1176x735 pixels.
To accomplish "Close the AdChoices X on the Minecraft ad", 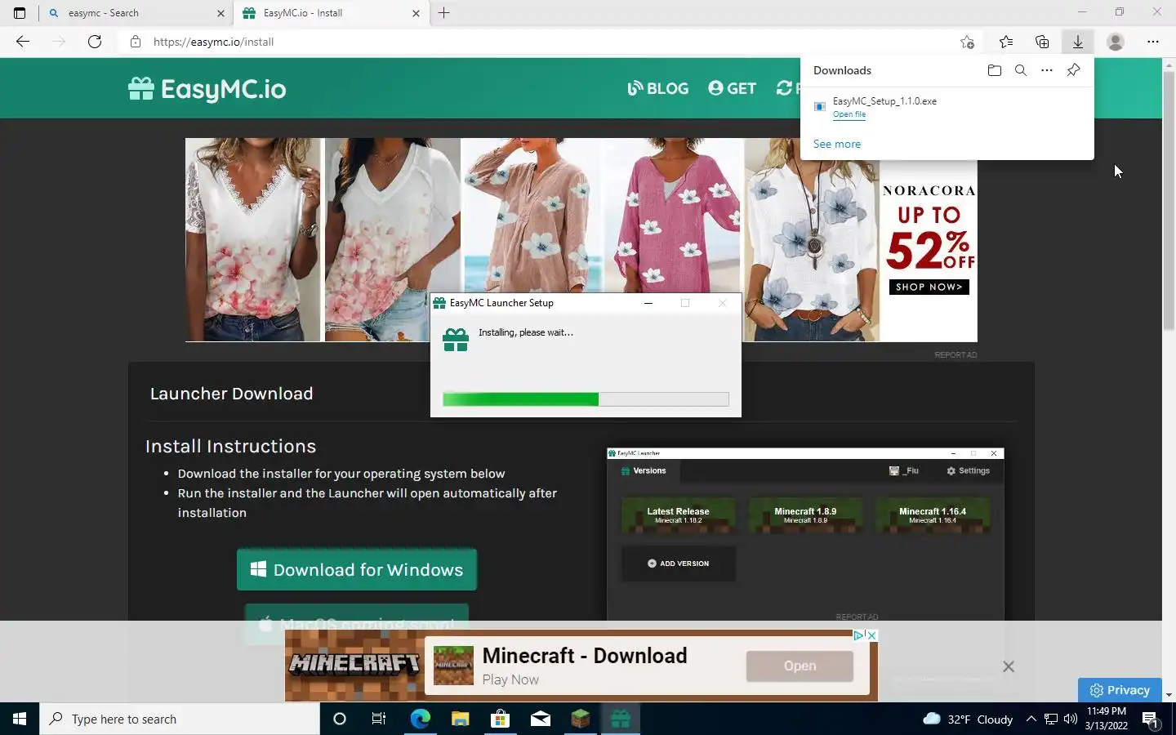I will coord(871,635).
